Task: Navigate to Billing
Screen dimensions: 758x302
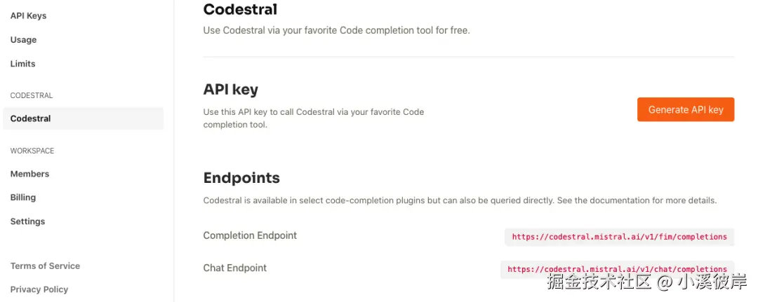Action: [22, 198]
